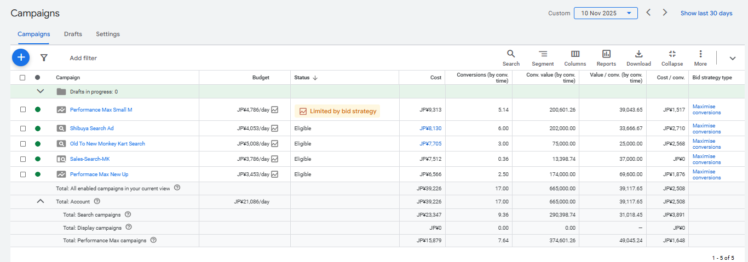
Task: Toggle the select-all header checkbox
Action: (x=23, y=78)
